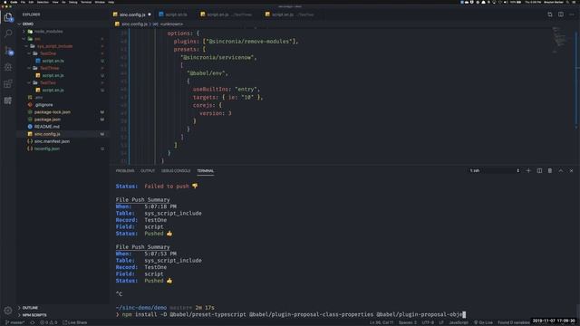This screenshot has height=326, width=580.
Task: Click the UTF-8 encoding indicator
Action: point(428,322)
